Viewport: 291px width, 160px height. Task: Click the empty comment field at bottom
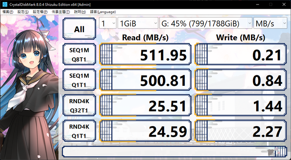[175, 152]
